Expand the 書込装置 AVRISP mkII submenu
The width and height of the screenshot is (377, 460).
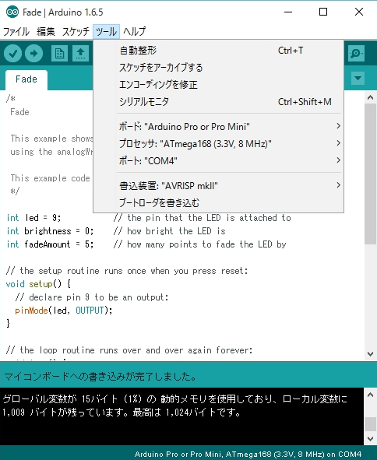[x=218, y=185]
